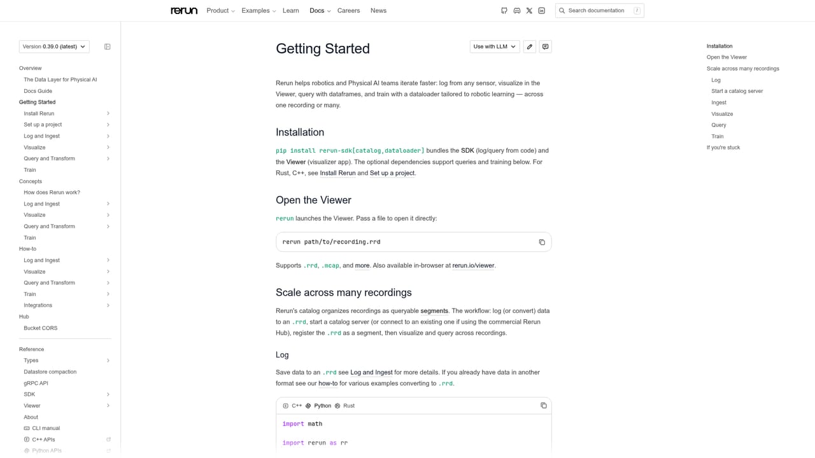Go to Learn in top navigation
The image size is (815, 458).
[291, 11]
